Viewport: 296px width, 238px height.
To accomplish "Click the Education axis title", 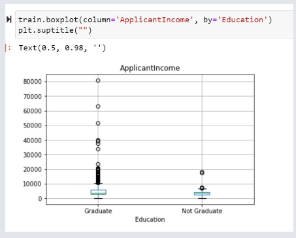I will [150, 219].
